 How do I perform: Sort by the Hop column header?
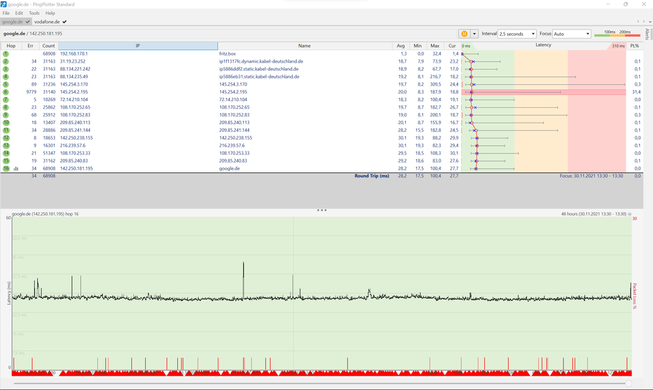(x=11, y=46)
